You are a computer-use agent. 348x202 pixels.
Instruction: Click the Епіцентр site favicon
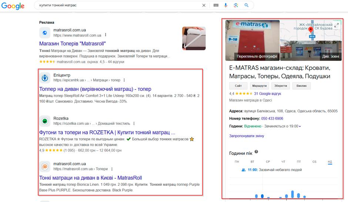click(44, 78)
